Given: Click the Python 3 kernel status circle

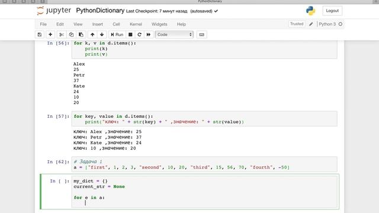Looking at the screenshot, I should click(x=341, y=24).
